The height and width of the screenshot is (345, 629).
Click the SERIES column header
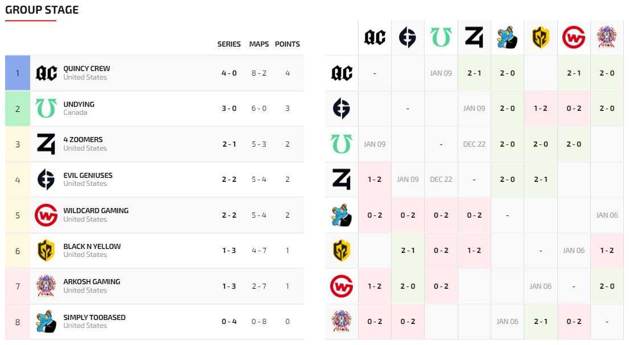pos(229,44)
